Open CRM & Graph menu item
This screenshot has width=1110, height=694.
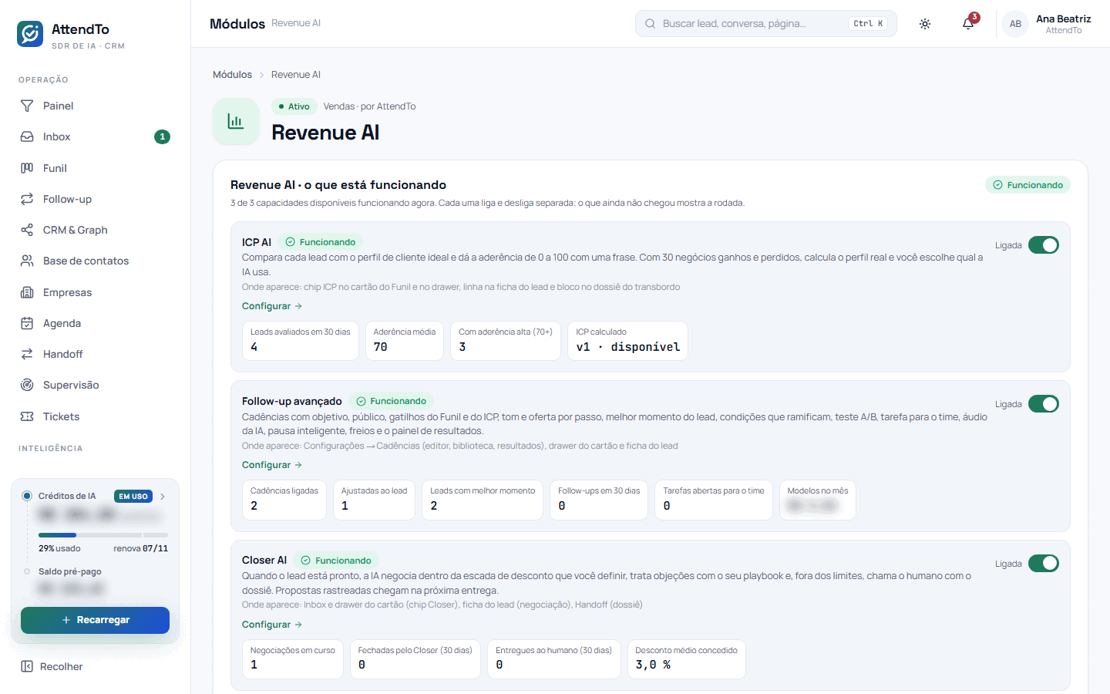pyautogui.click(x=96, y=230)
